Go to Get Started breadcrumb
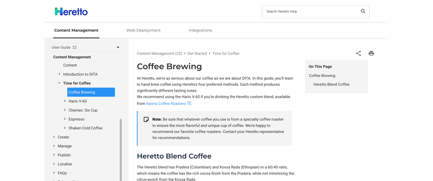The height and width of the screenshot is (181, 433). pyautogui.click(x=197, y=54)
